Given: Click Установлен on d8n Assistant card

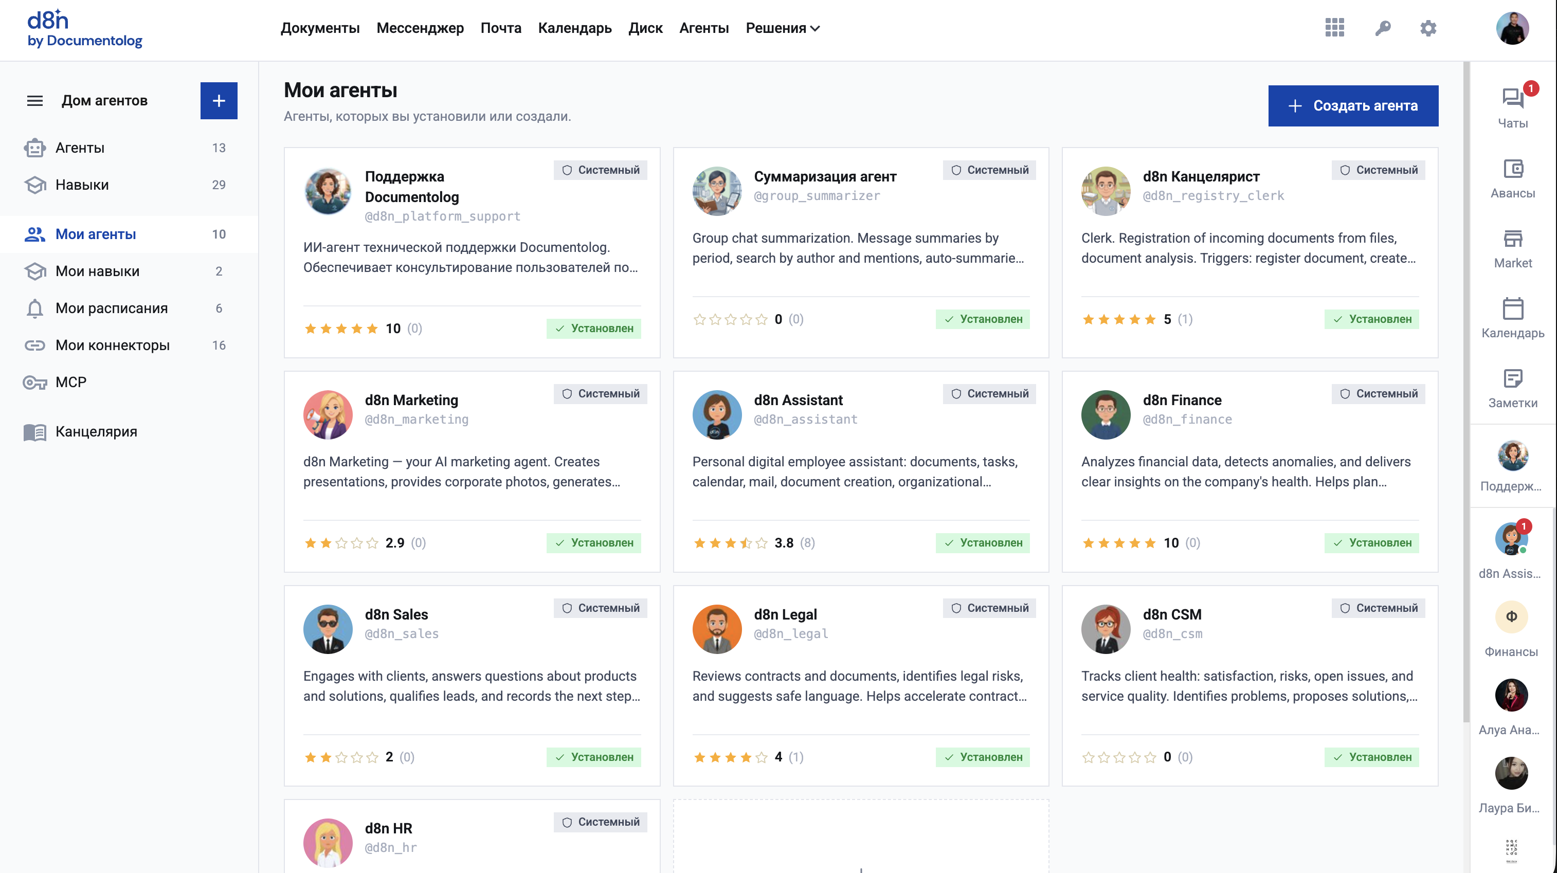Looking at the screenshot, I should pyautogui.click(x=982, y=542).
